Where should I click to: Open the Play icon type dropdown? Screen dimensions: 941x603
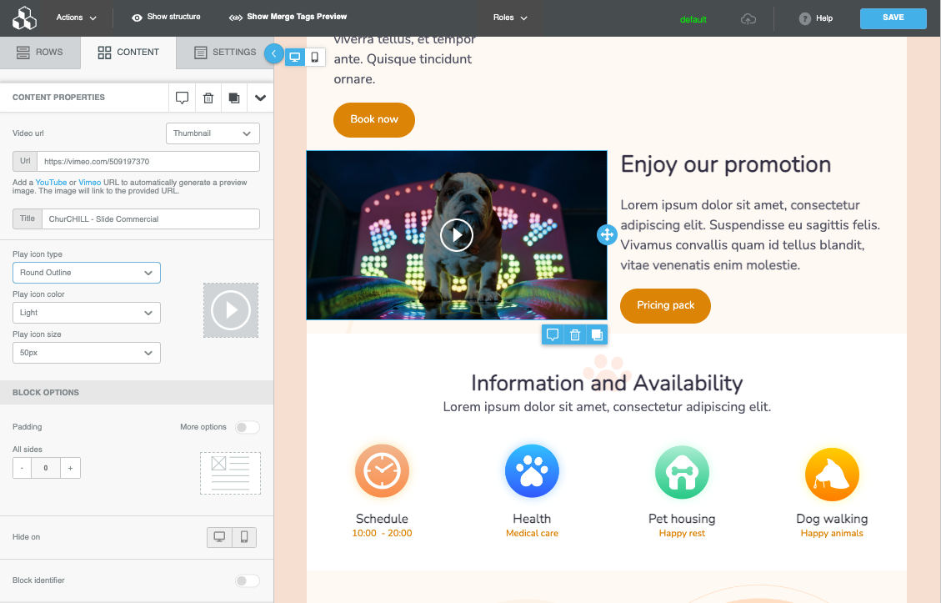[87, 273]
